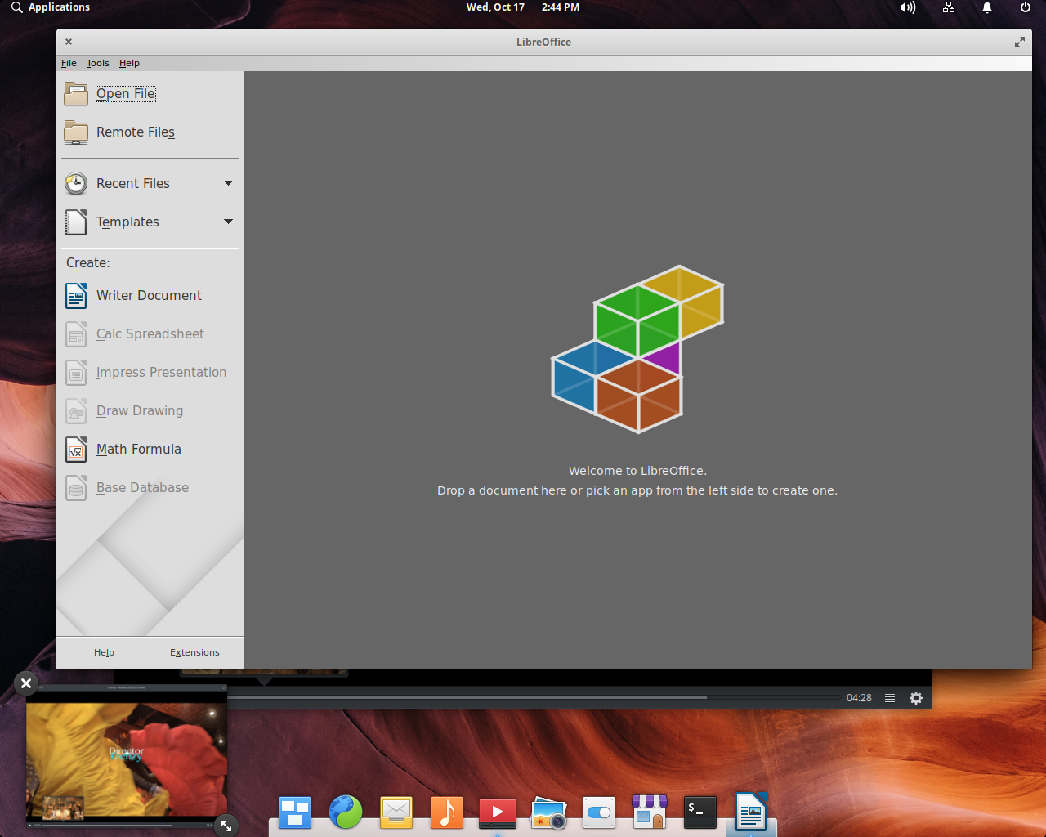Click the video playback progress bar

coord(534,697)
